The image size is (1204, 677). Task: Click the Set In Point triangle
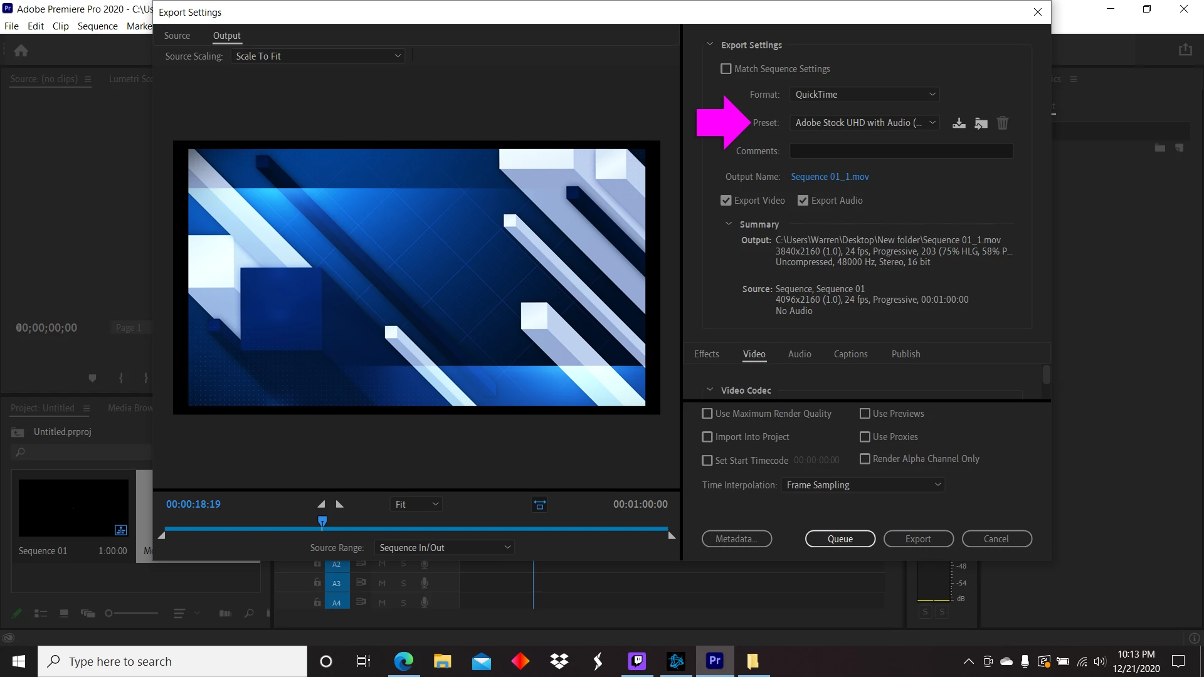(321, 504)
